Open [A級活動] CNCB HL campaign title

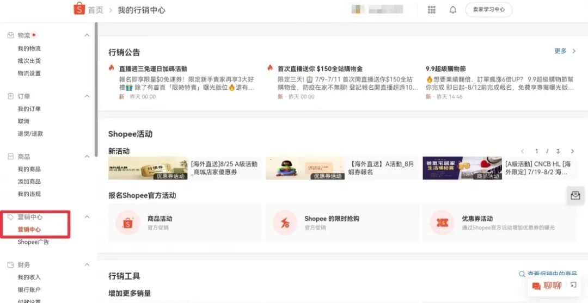538,168
